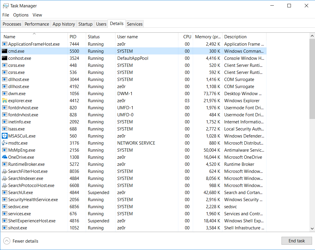Switch to the Users tab
This screenshot has height=250, width=315.
101,24
